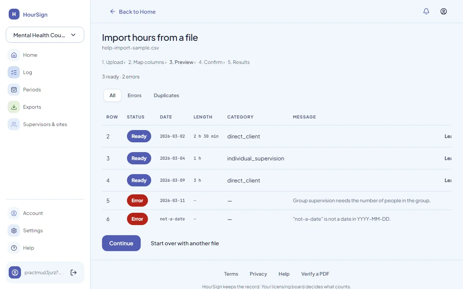This screenshot has width=463, height=289.
Task: Open Exports in the sidebar
Action: point(32,107)
